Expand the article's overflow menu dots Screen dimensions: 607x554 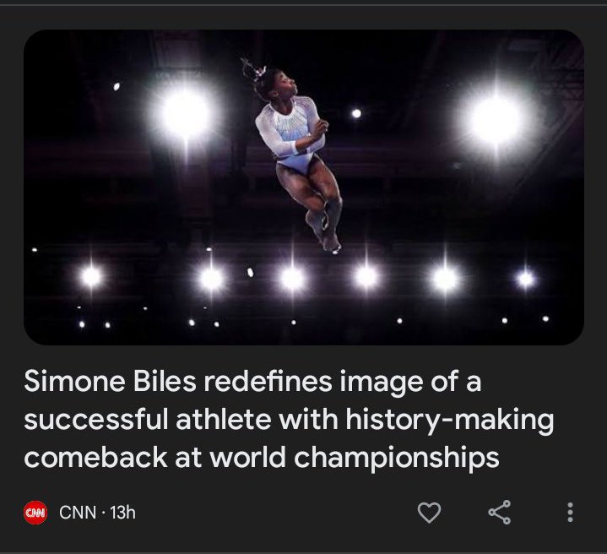(571, 512)
